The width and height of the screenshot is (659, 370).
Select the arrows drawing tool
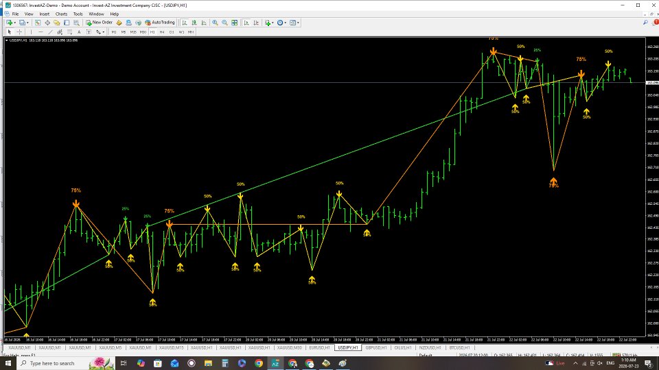click(98, 32)
